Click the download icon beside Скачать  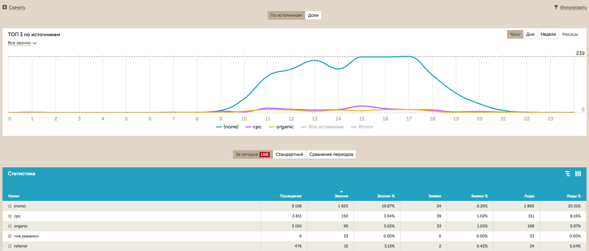5,7
